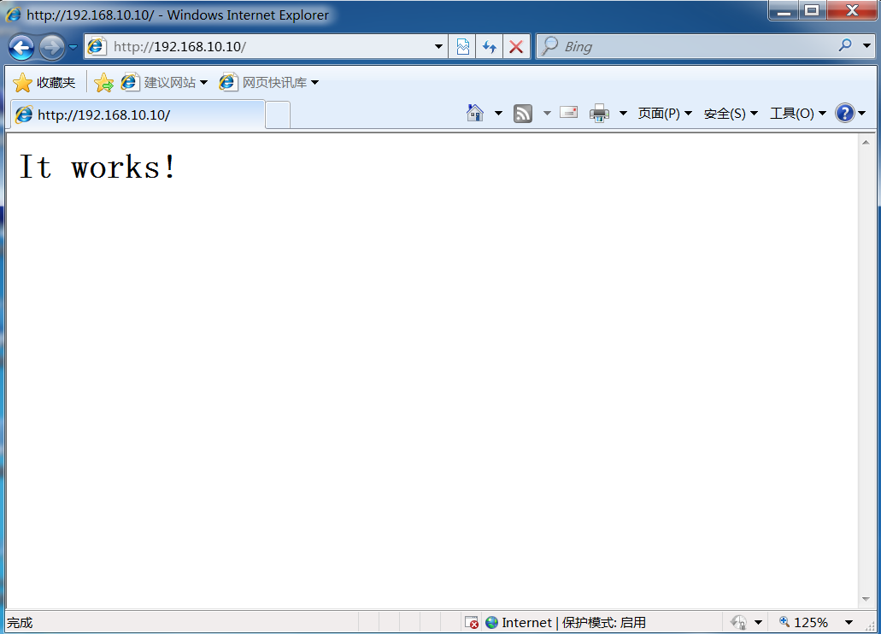881x634 pixels.
Task: Click the blocked popup status bar icon
Action: (471, 623)
